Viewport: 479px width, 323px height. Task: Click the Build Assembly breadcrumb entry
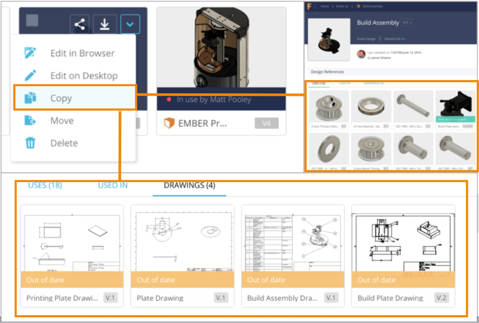(373, 6)
